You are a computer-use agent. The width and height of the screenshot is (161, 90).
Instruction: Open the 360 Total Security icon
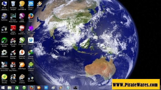coord(4,79)
